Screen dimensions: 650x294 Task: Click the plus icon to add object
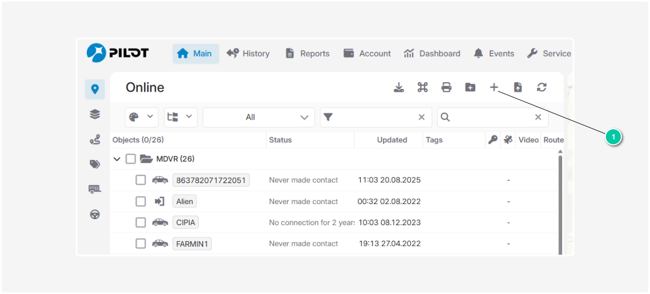pos(494,87)
